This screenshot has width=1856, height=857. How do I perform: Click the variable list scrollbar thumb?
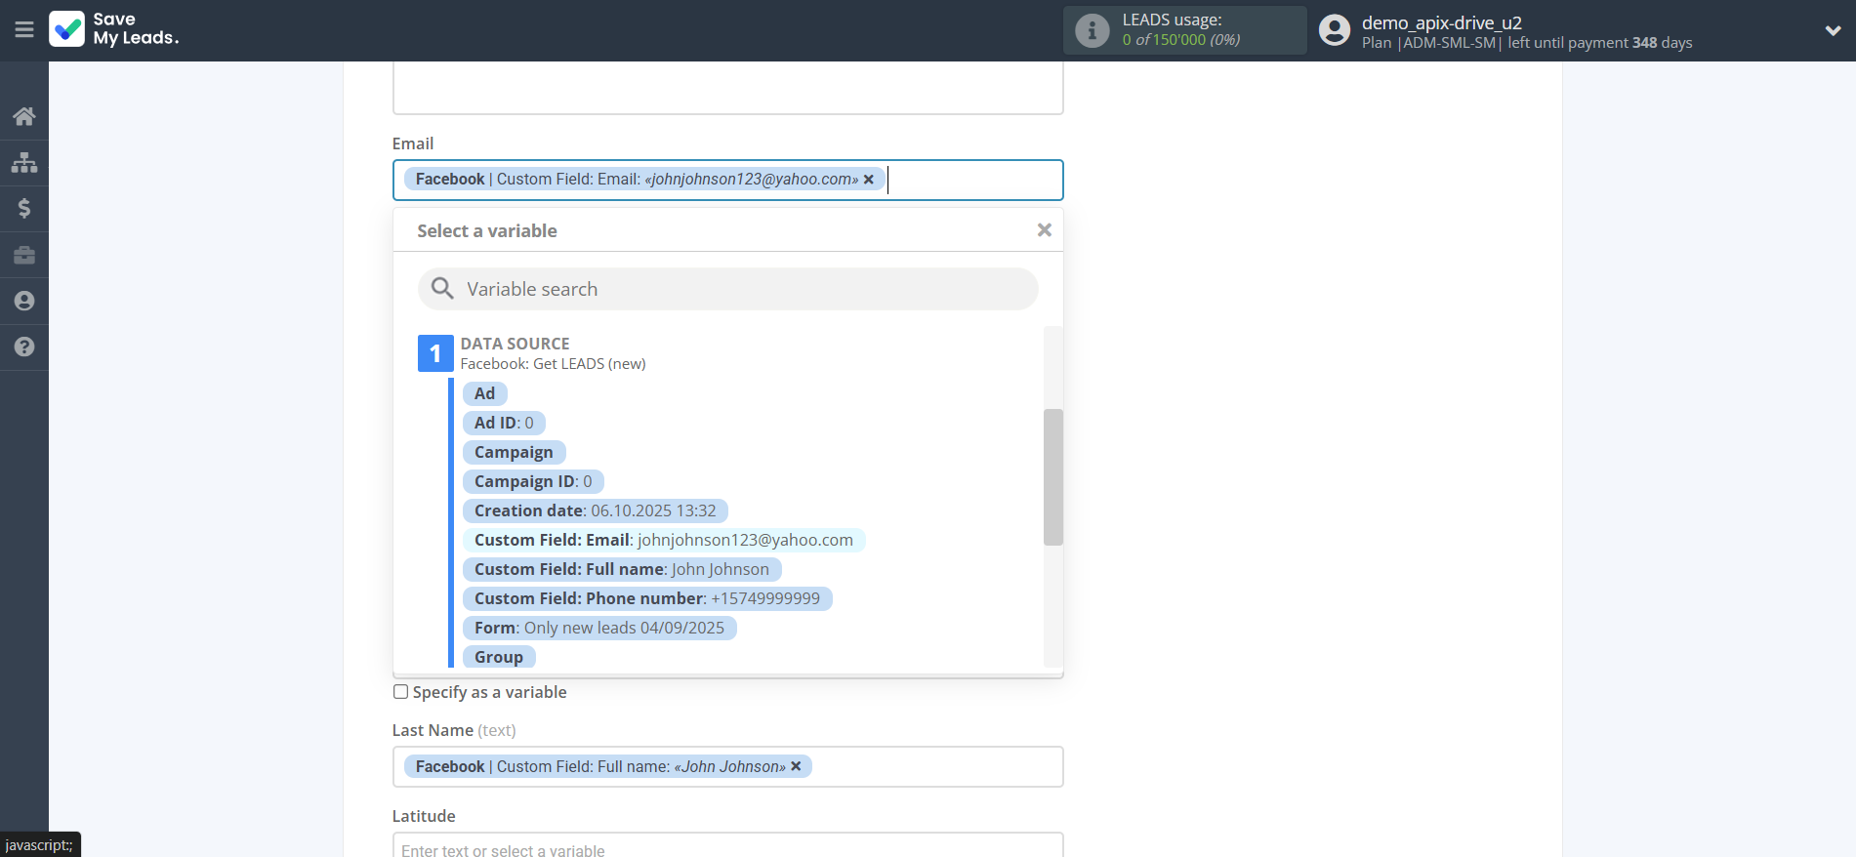point(1052,476)
